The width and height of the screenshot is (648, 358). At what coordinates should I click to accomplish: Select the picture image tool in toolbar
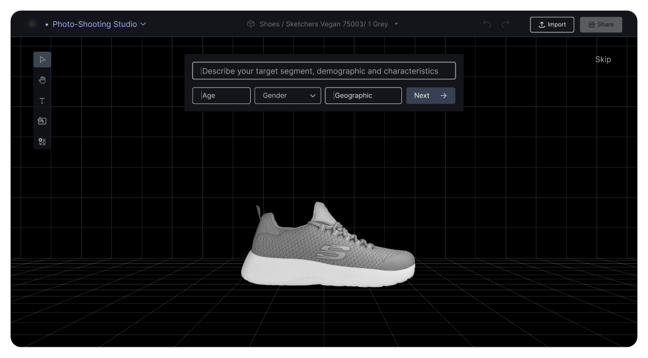pyautogui.click(x=42, y=142)
